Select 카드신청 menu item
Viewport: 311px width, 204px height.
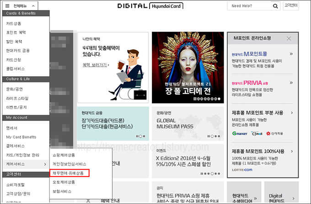(x=13, y=60)
